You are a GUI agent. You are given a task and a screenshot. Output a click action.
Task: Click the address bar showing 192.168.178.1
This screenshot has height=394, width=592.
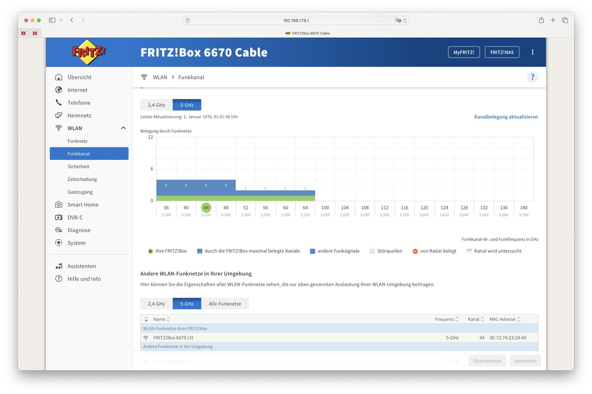296,20
